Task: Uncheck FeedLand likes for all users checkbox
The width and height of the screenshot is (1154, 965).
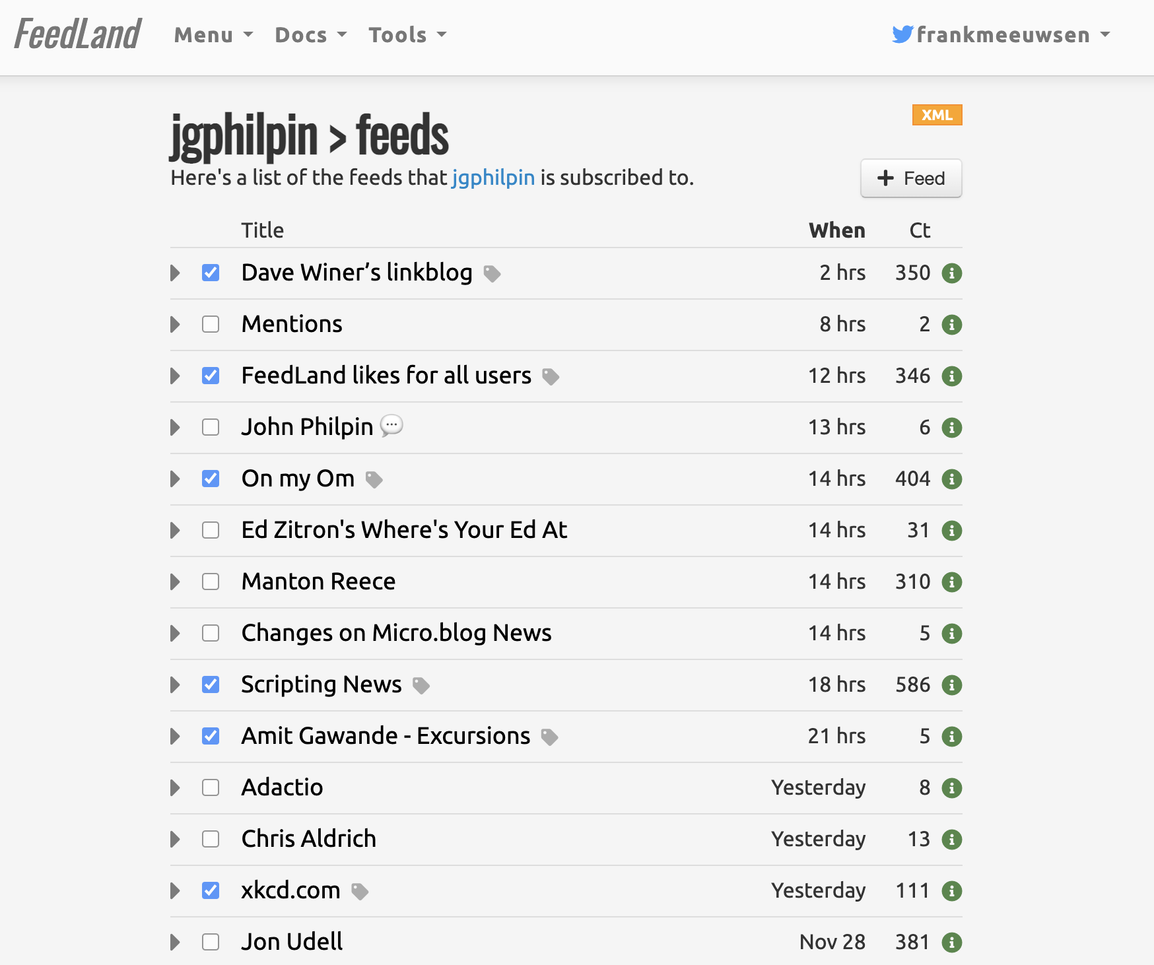Action: (211, 376)
